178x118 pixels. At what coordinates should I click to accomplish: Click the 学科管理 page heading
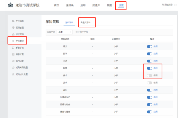pyautogui.click(x=52, y=22)
